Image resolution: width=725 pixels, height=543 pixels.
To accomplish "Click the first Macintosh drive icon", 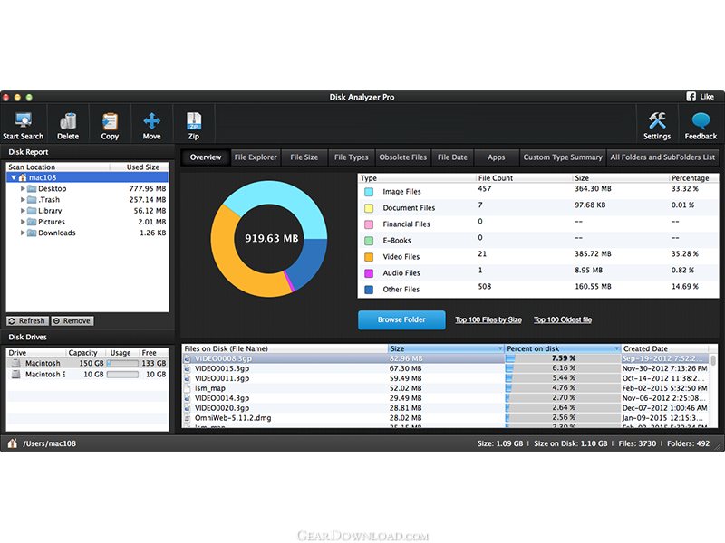I will point(15,364).
